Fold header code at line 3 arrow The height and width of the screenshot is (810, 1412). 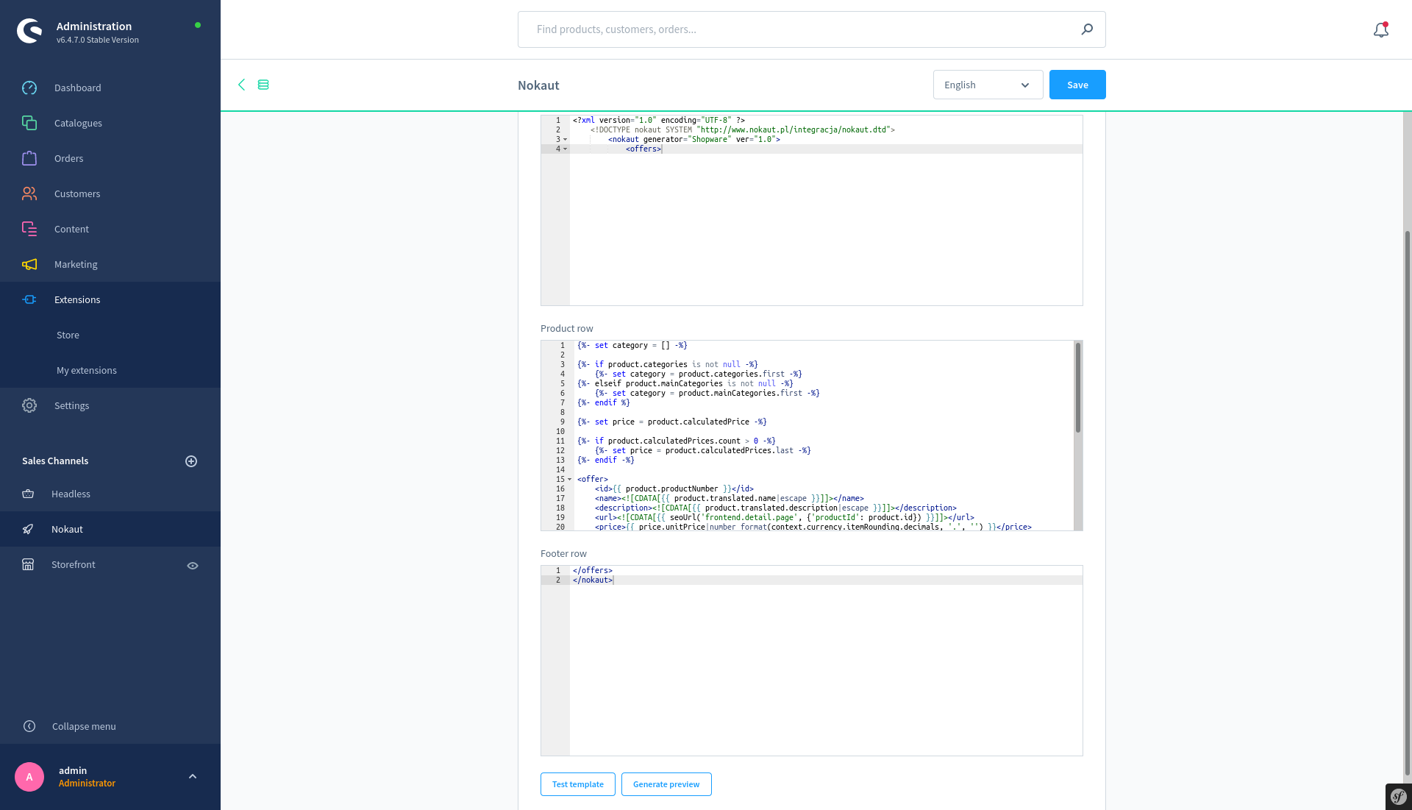565,140
